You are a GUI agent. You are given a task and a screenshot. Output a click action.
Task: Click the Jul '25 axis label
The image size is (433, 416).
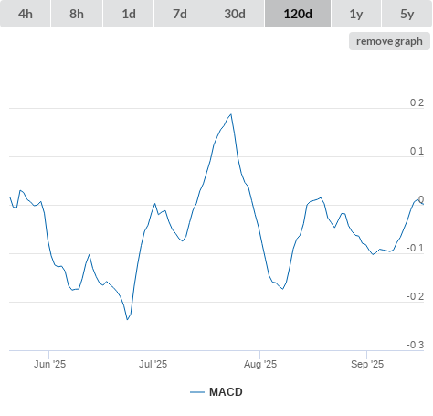click(153, 364)
